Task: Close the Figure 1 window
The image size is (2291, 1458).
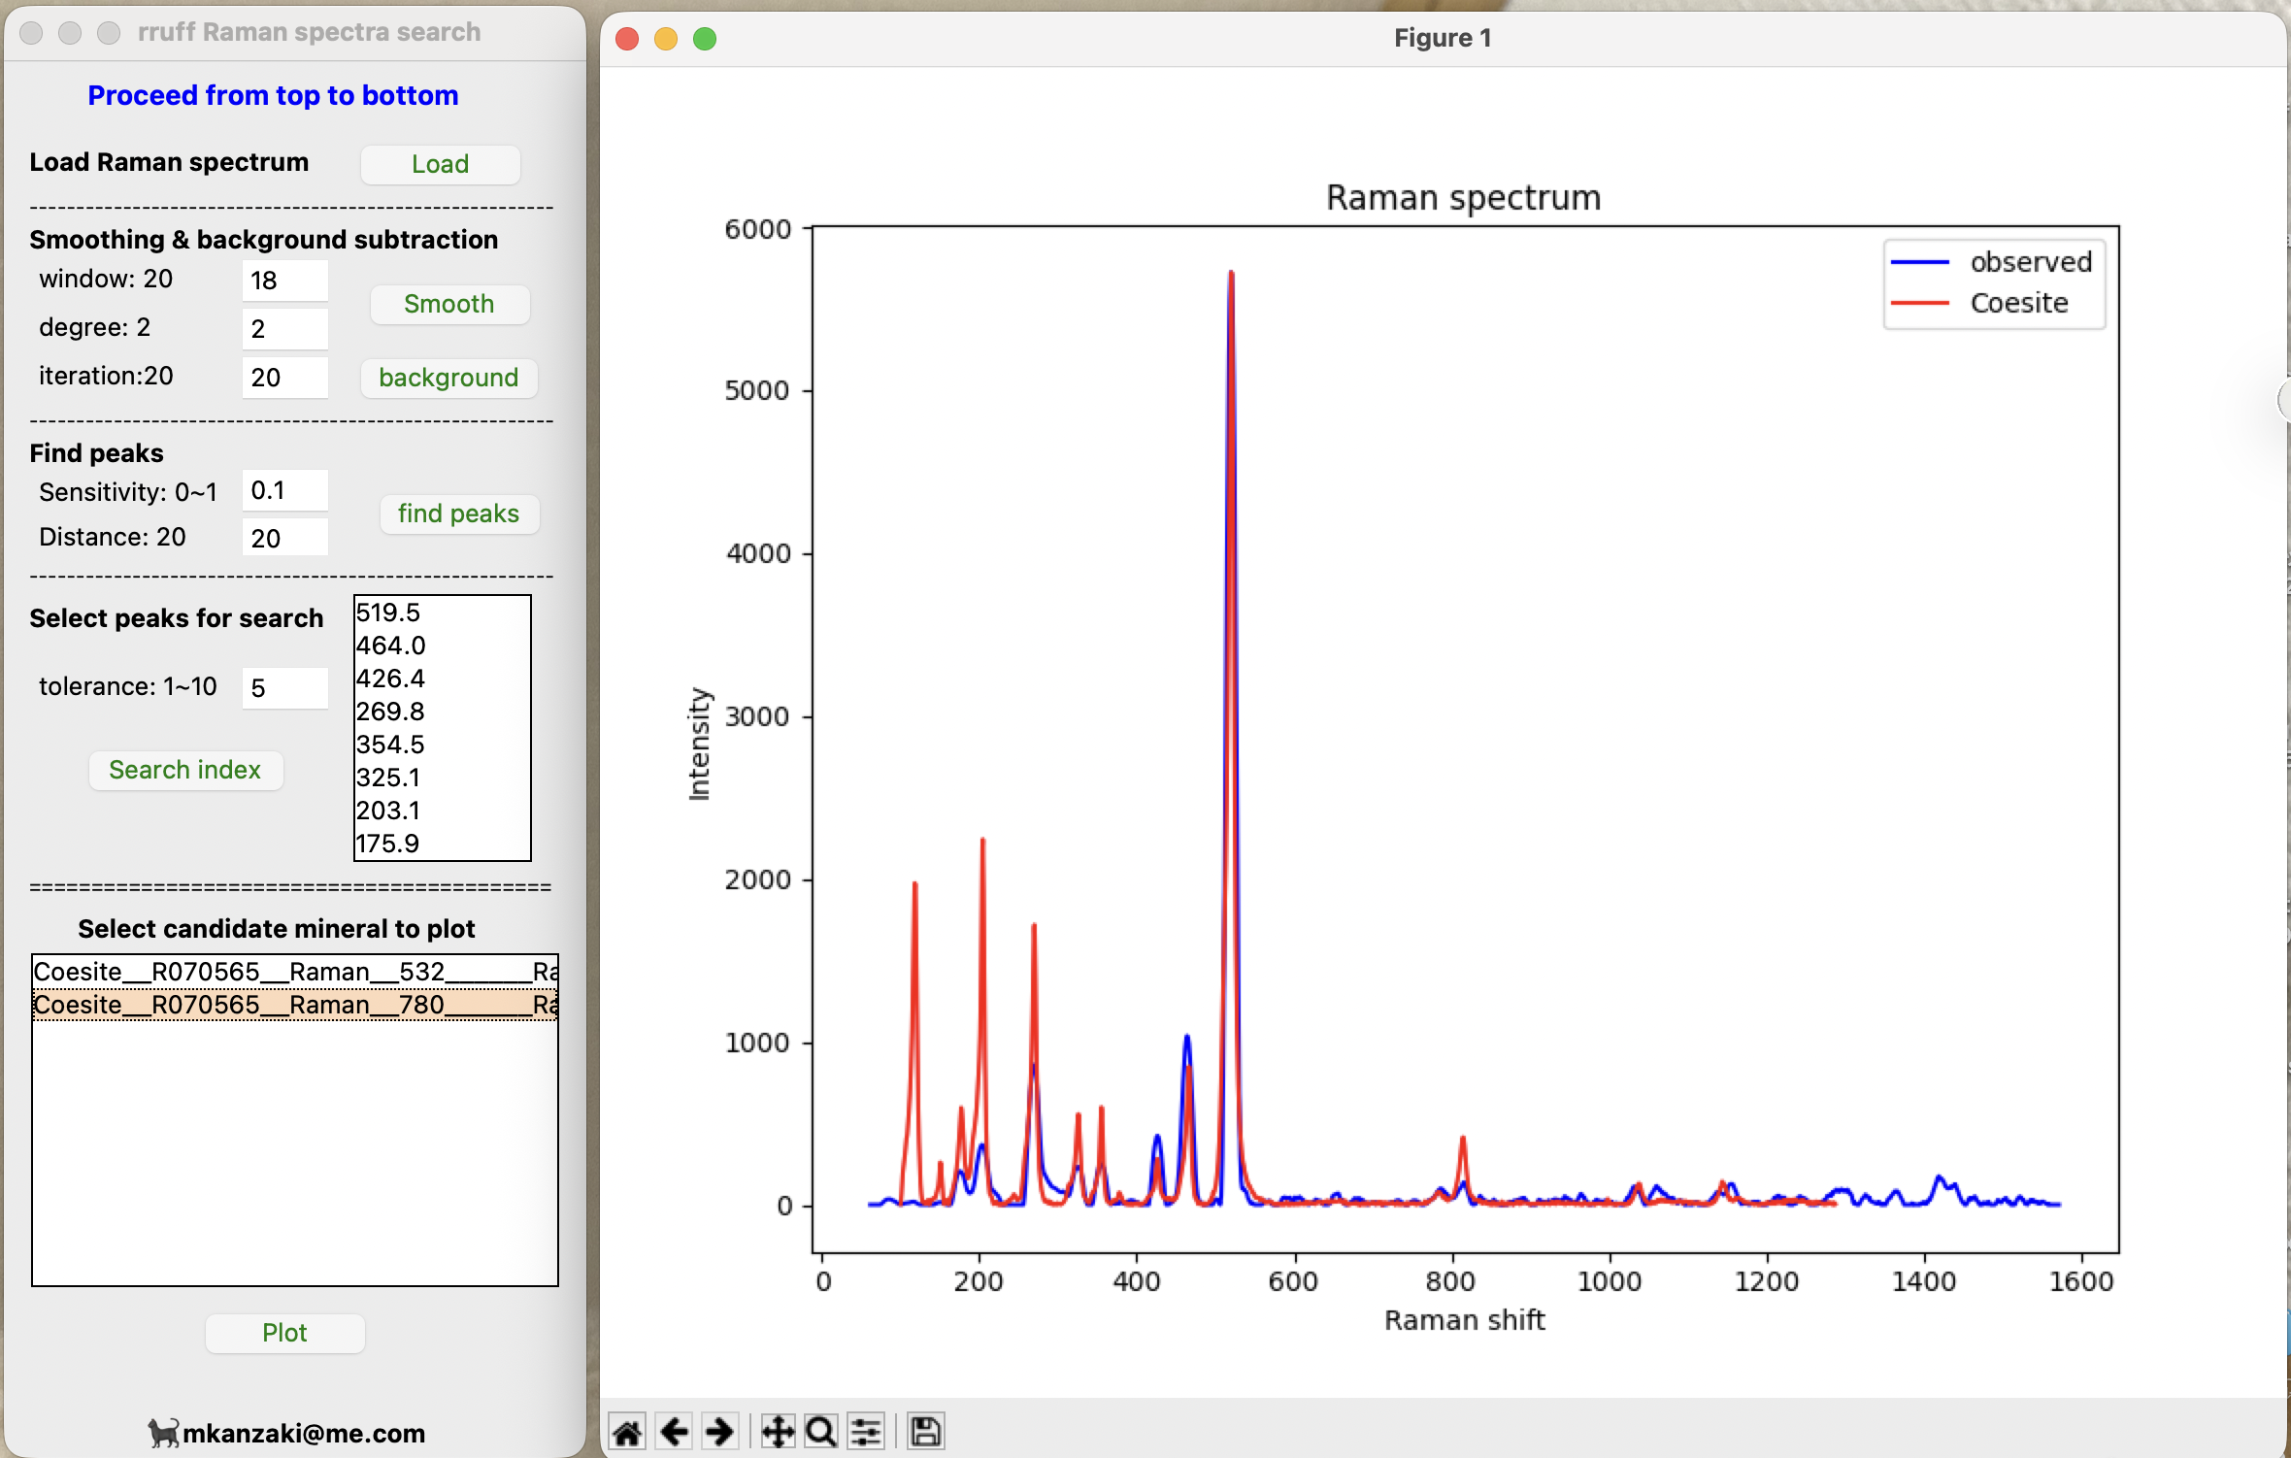Action: tap(627, 39)
